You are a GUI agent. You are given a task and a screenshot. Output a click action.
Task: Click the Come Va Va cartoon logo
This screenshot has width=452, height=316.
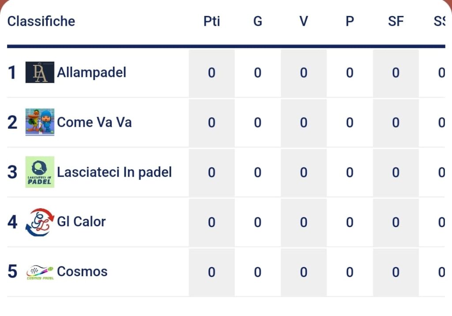(40, 122)
